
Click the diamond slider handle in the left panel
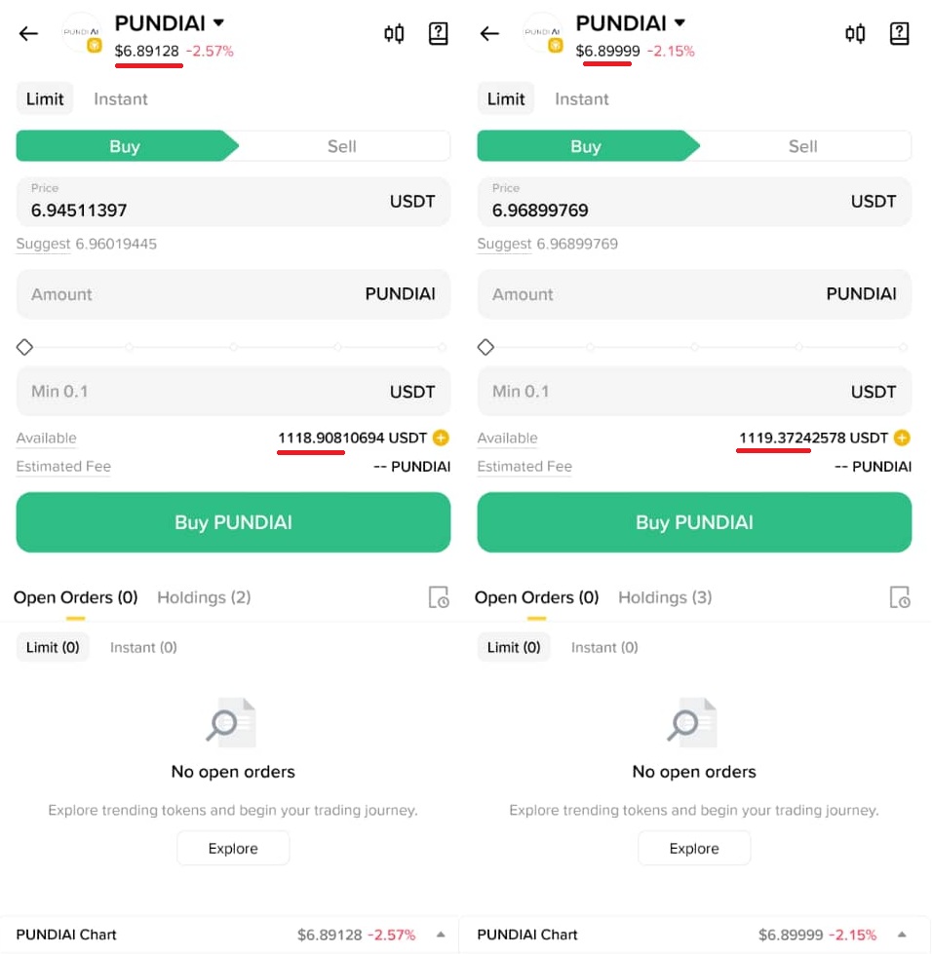(25, 347)
